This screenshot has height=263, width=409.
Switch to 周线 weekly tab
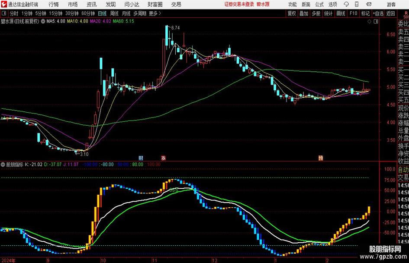coord(114,13)
